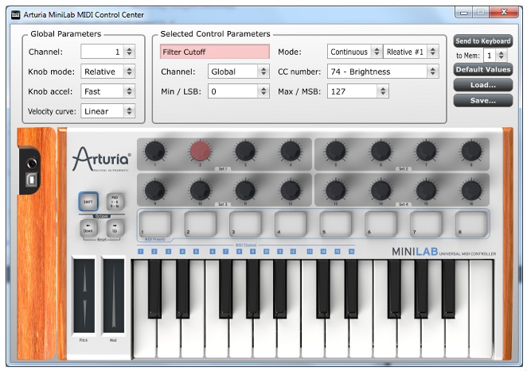This screenshot has width=527, height=371.
Task: Select knob 16 in Set 4
Action: [x=471, y=190]
